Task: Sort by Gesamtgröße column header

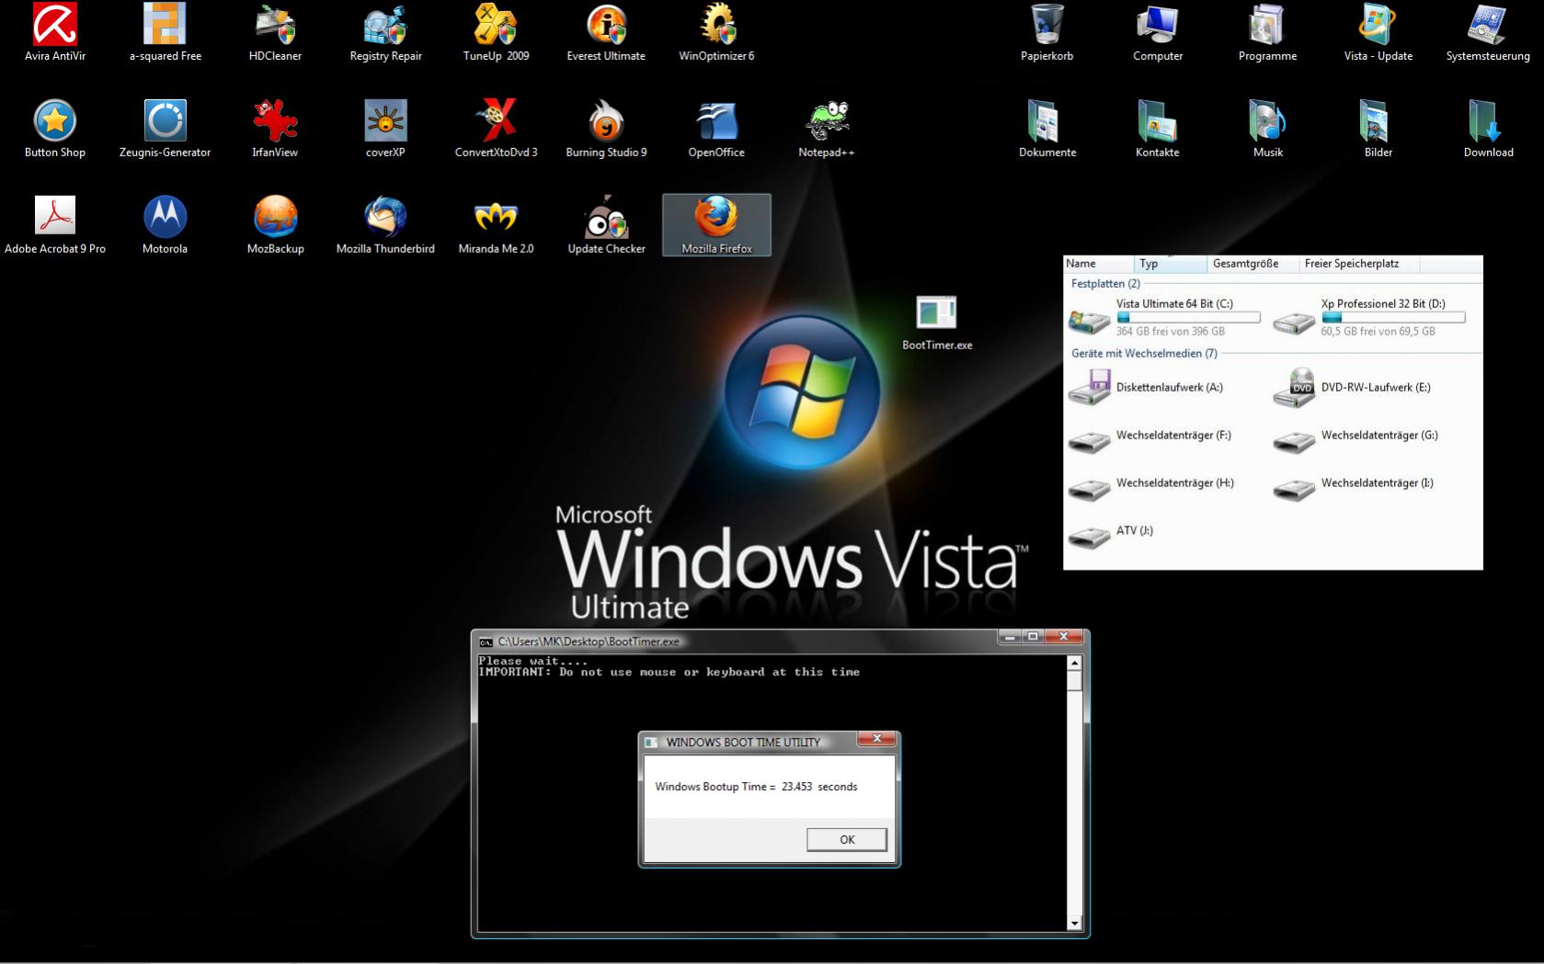Action: [1252, 264]
